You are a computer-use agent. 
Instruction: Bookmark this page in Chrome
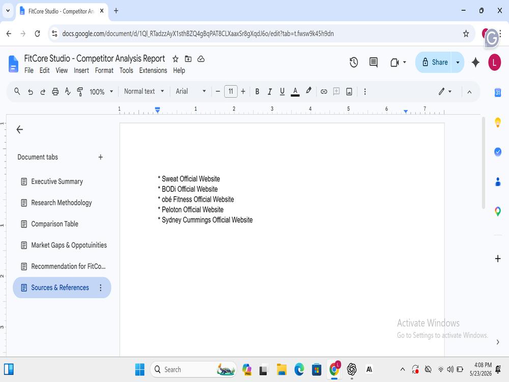466,34
